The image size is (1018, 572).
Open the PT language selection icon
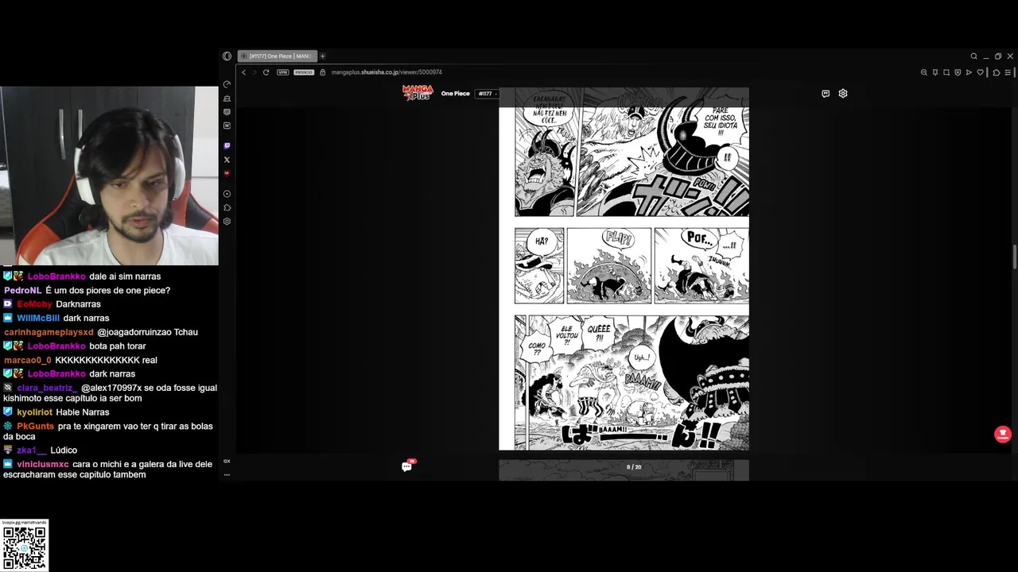(x=826, y=94)
